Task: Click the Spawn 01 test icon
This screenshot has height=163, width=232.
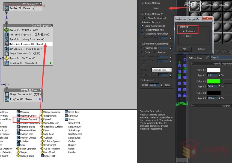Action: click(x=7, y=58)
